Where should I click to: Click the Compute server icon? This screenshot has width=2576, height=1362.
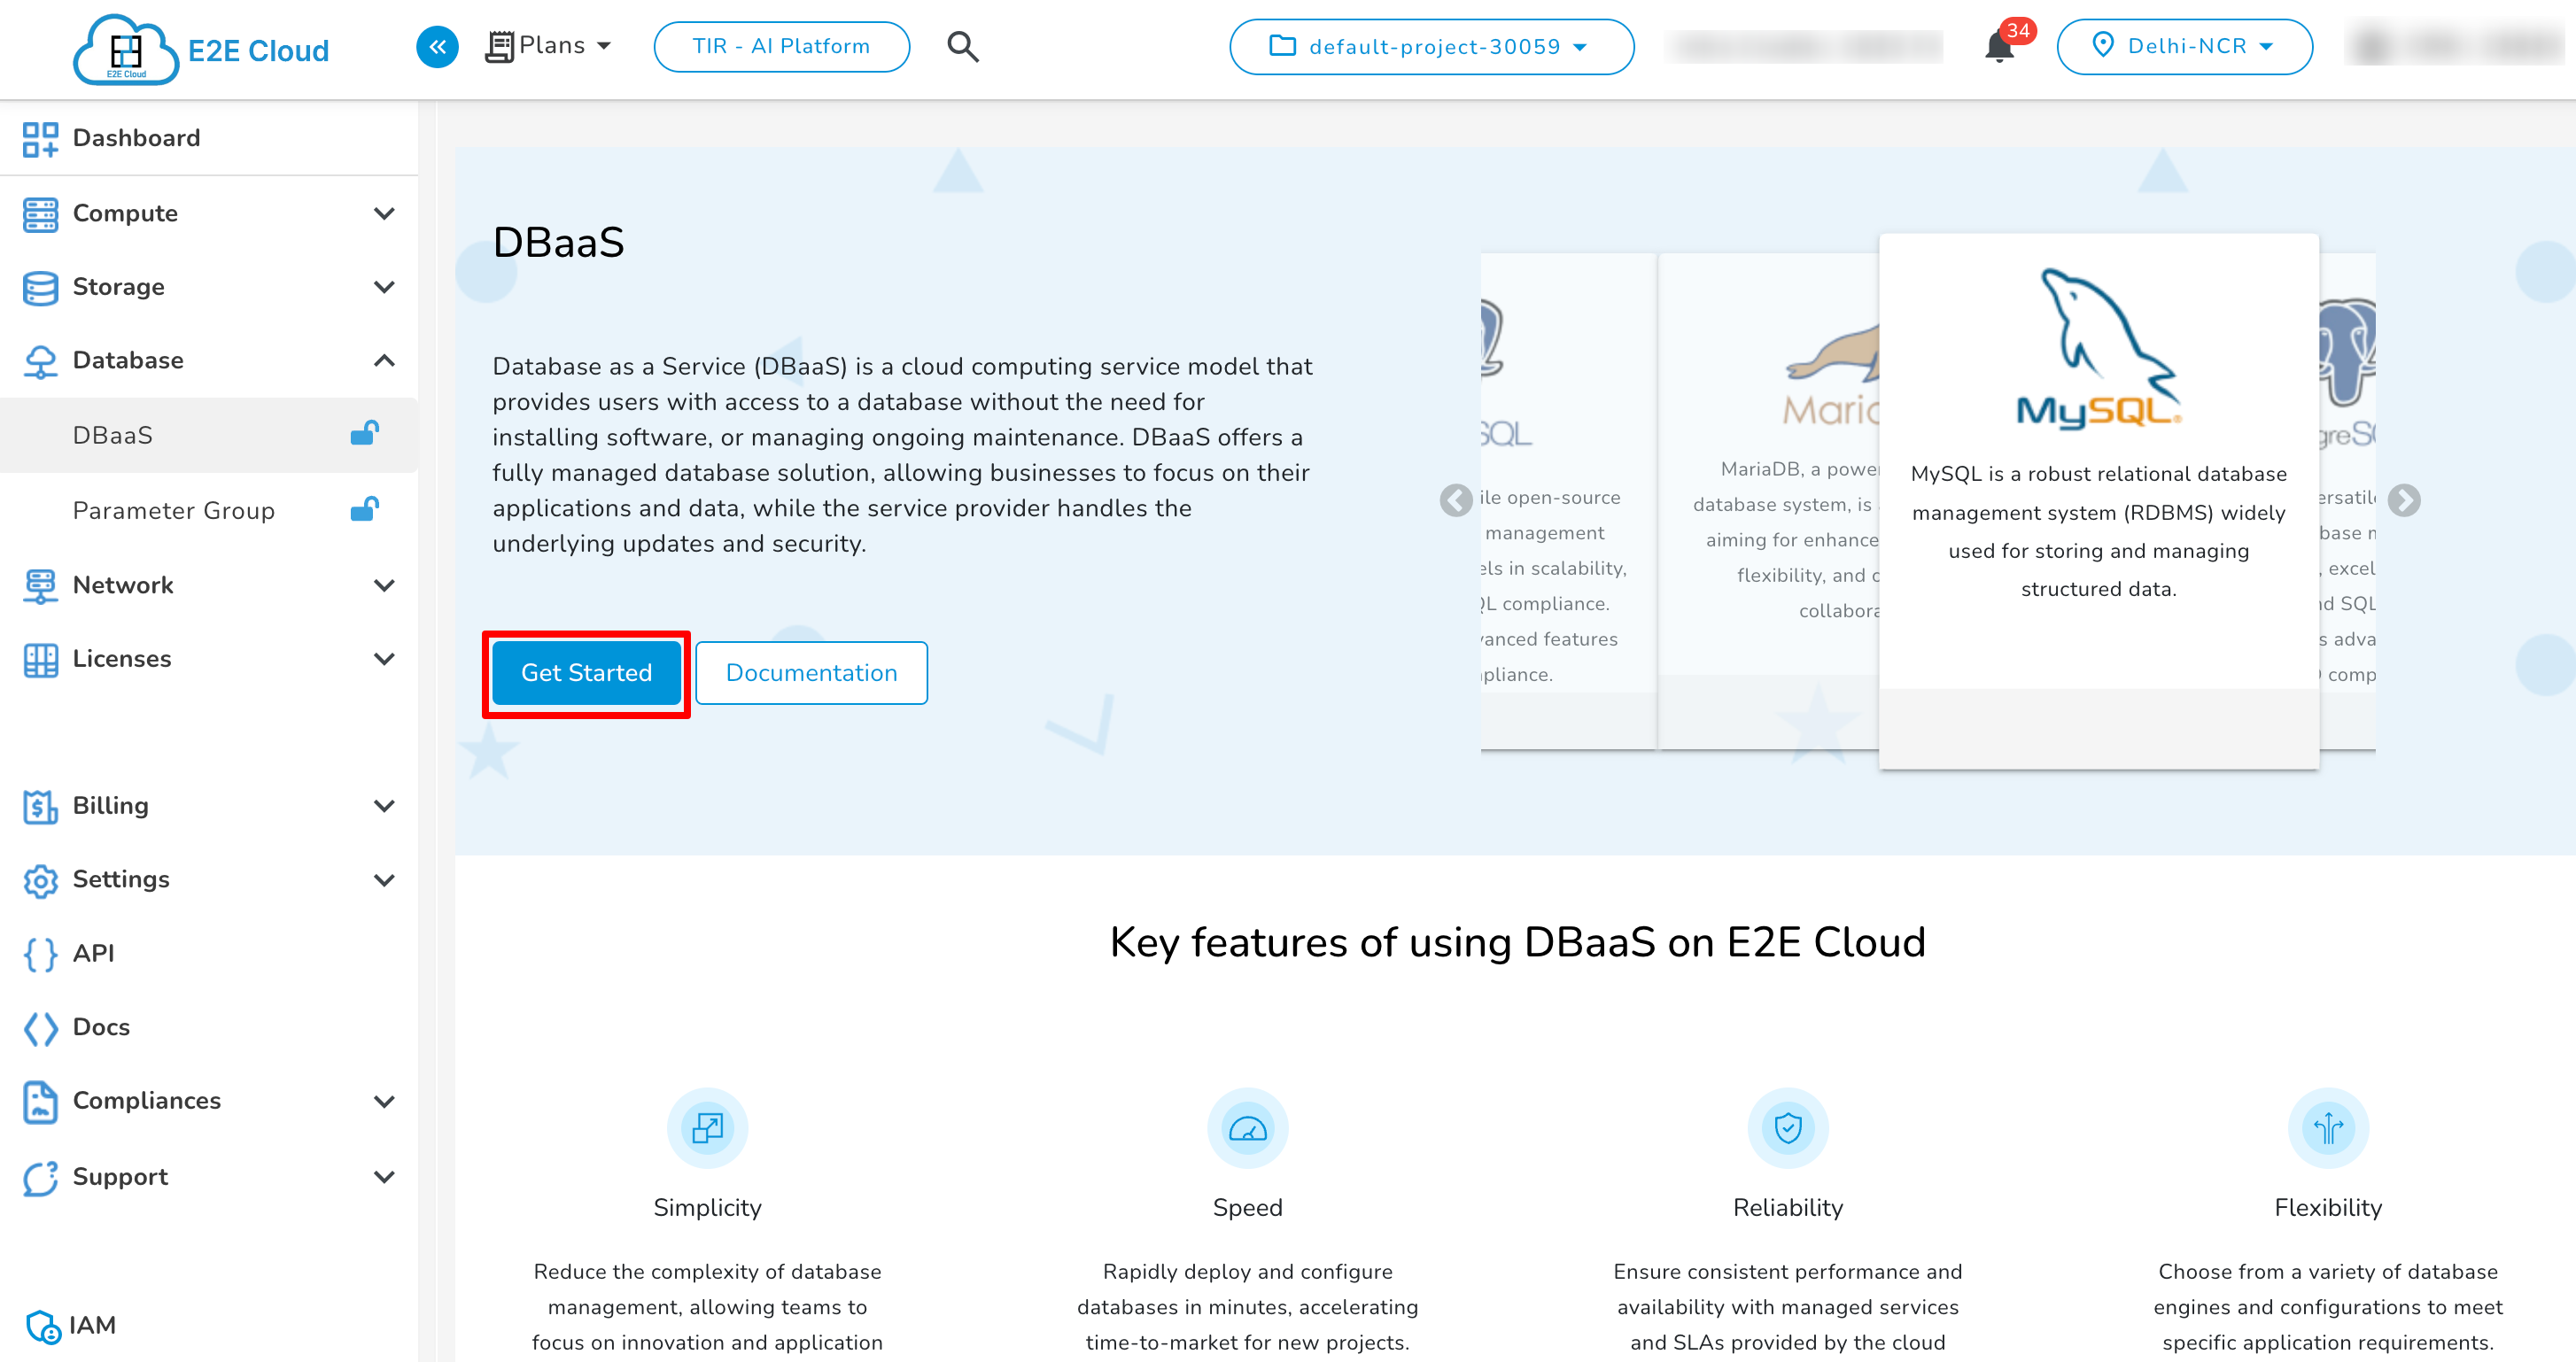pos(40,214)
